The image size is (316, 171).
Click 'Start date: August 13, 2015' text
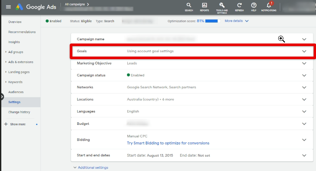coord(150,155)
